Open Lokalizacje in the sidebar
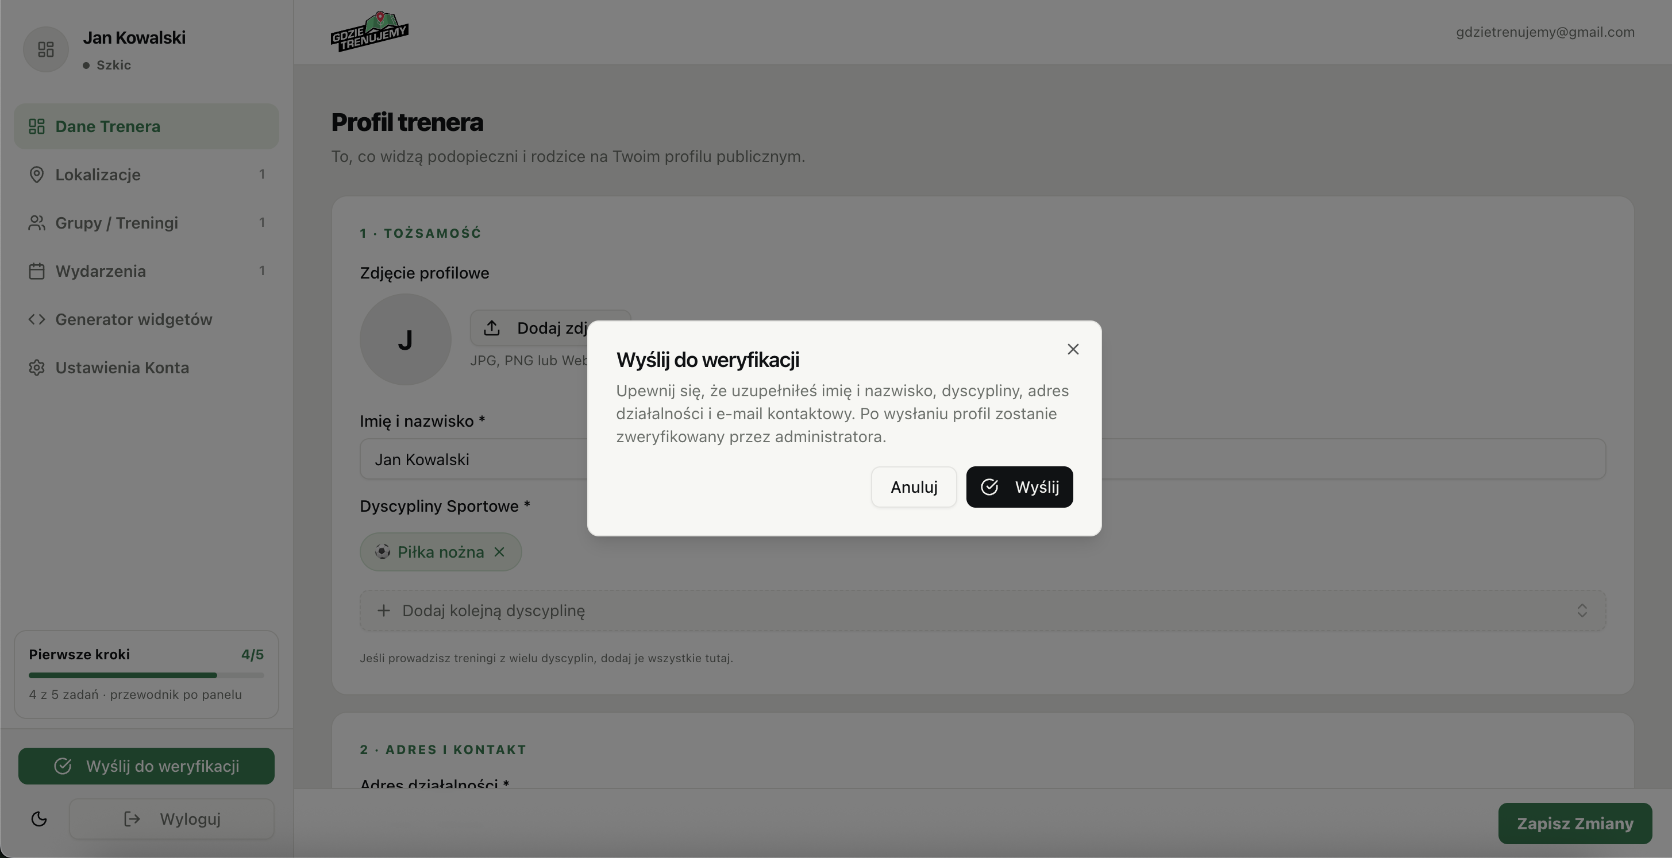1672x858 pixels. coord(147,175)
